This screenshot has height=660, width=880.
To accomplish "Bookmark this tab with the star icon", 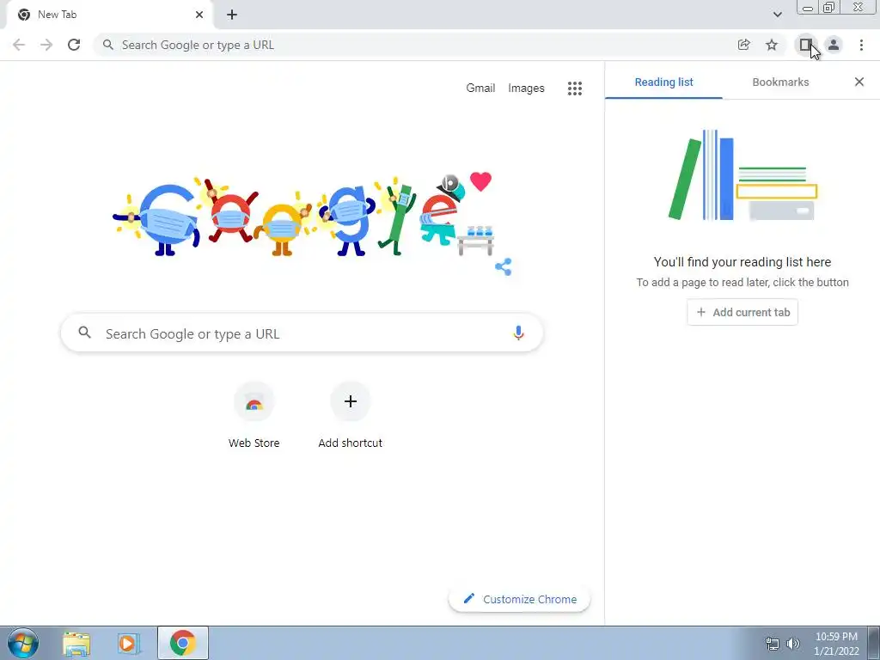I will pos(772,45).
